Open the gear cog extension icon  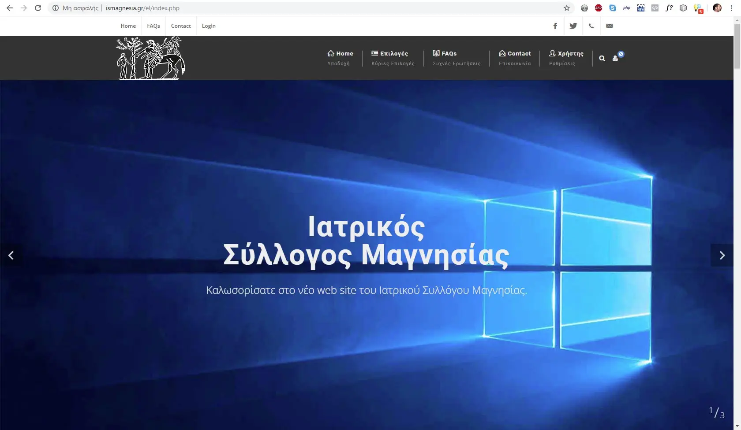pyautogui.click(x=584, y=8)
